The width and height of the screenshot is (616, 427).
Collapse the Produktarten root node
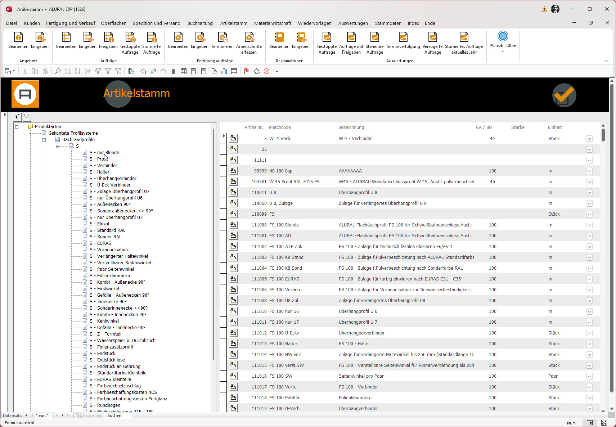click(x=17, y=127)
